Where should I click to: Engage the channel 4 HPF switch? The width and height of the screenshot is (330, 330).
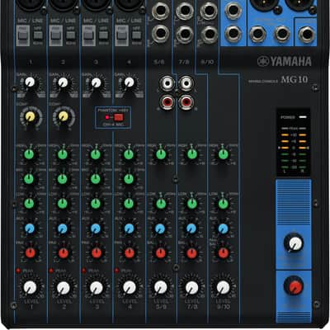(137, 35)
